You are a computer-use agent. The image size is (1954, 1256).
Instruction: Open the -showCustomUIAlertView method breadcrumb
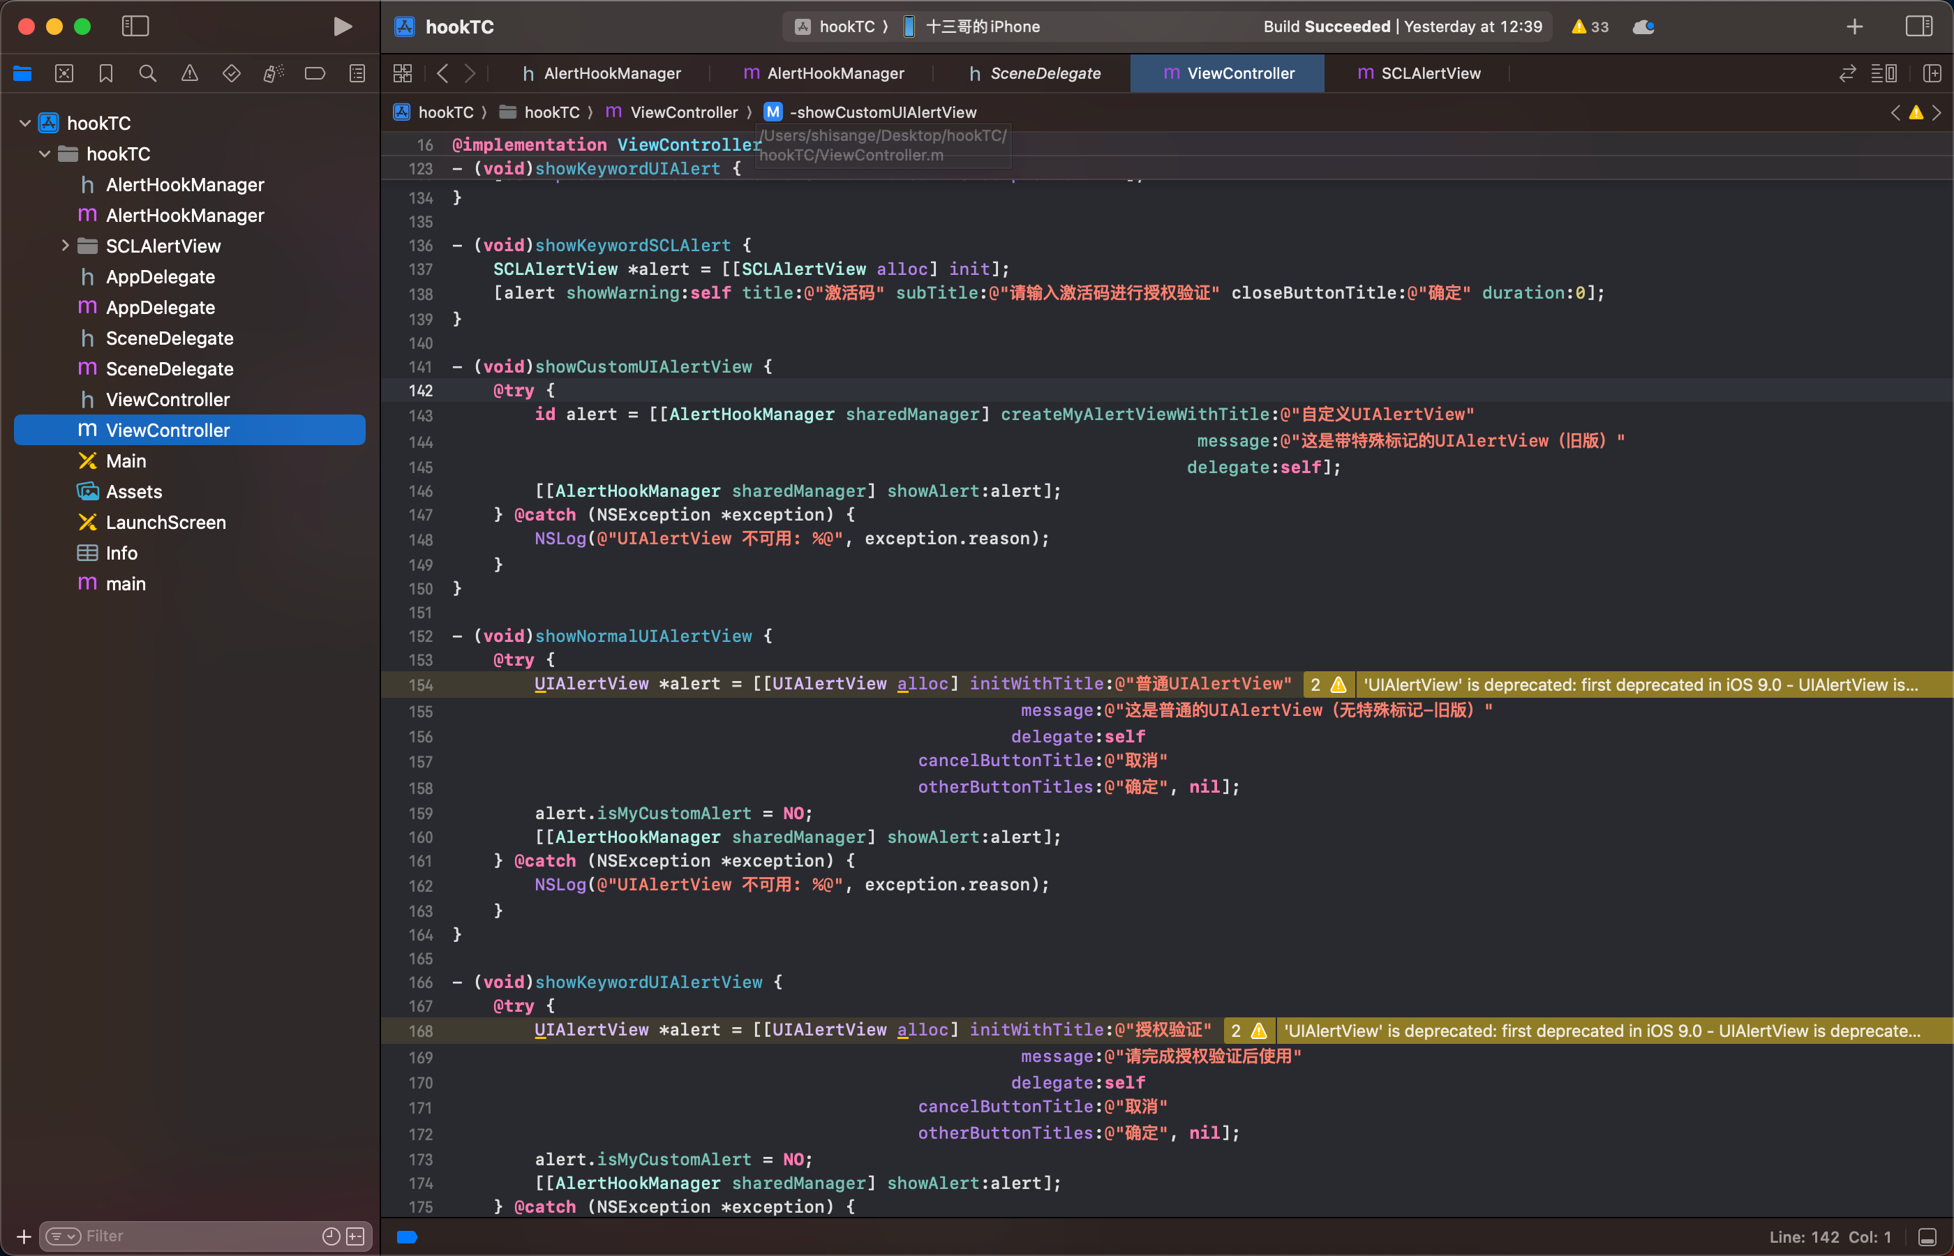[870, 112]
